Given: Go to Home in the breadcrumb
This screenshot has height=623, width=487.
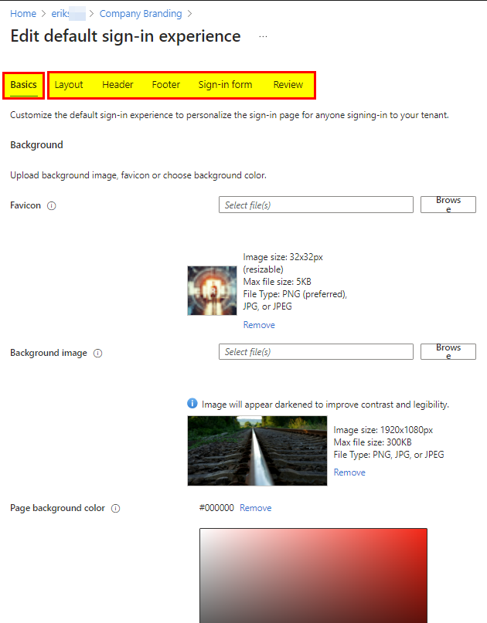Looking at the screenshot, I should click(x=23, y=14).
